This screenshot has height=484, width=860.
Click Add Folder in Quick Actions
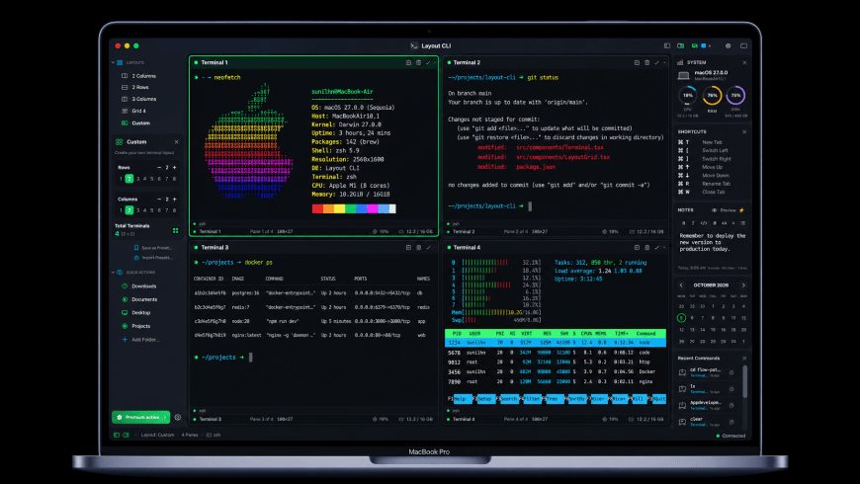coord(141,339)
